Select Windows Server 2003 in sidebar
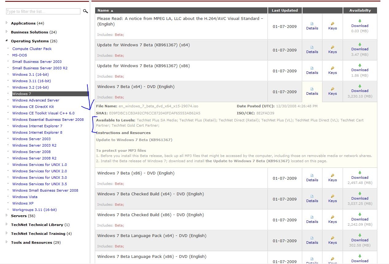 coord(31,139)
